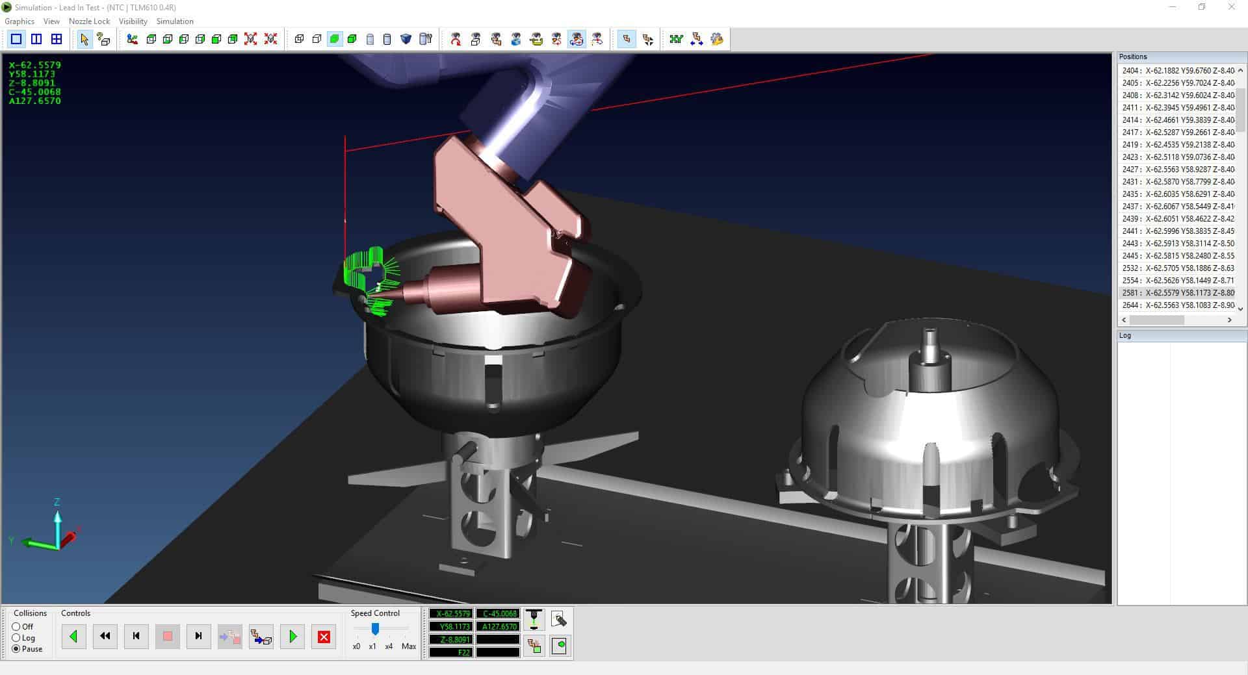The width and height of the screenshot is (1248, 675).
Task: Open the Visibility menu
Action: (133, 21)
